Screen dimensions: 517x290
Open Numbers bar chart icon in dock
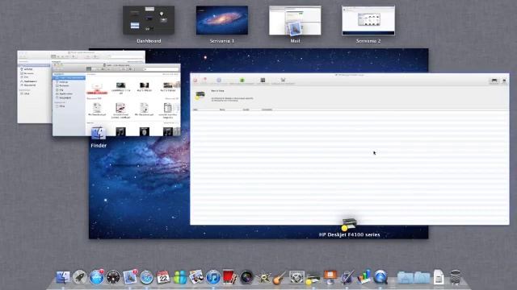364,277
